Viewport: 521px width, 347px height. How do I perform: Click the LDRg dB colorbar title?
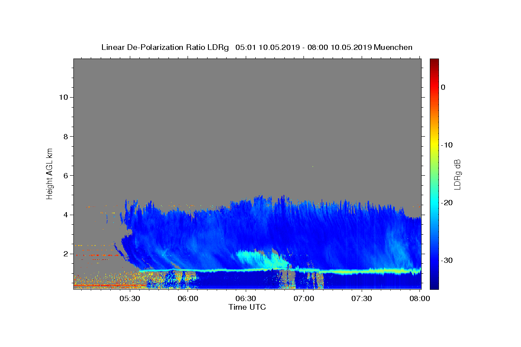pyautogui.click(x=457, y=174)
